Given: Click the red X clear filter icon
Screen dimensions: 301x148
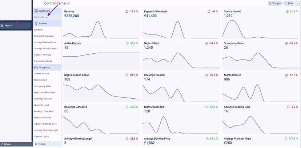Looking at the screenshot, I should [x=297, y=3].
